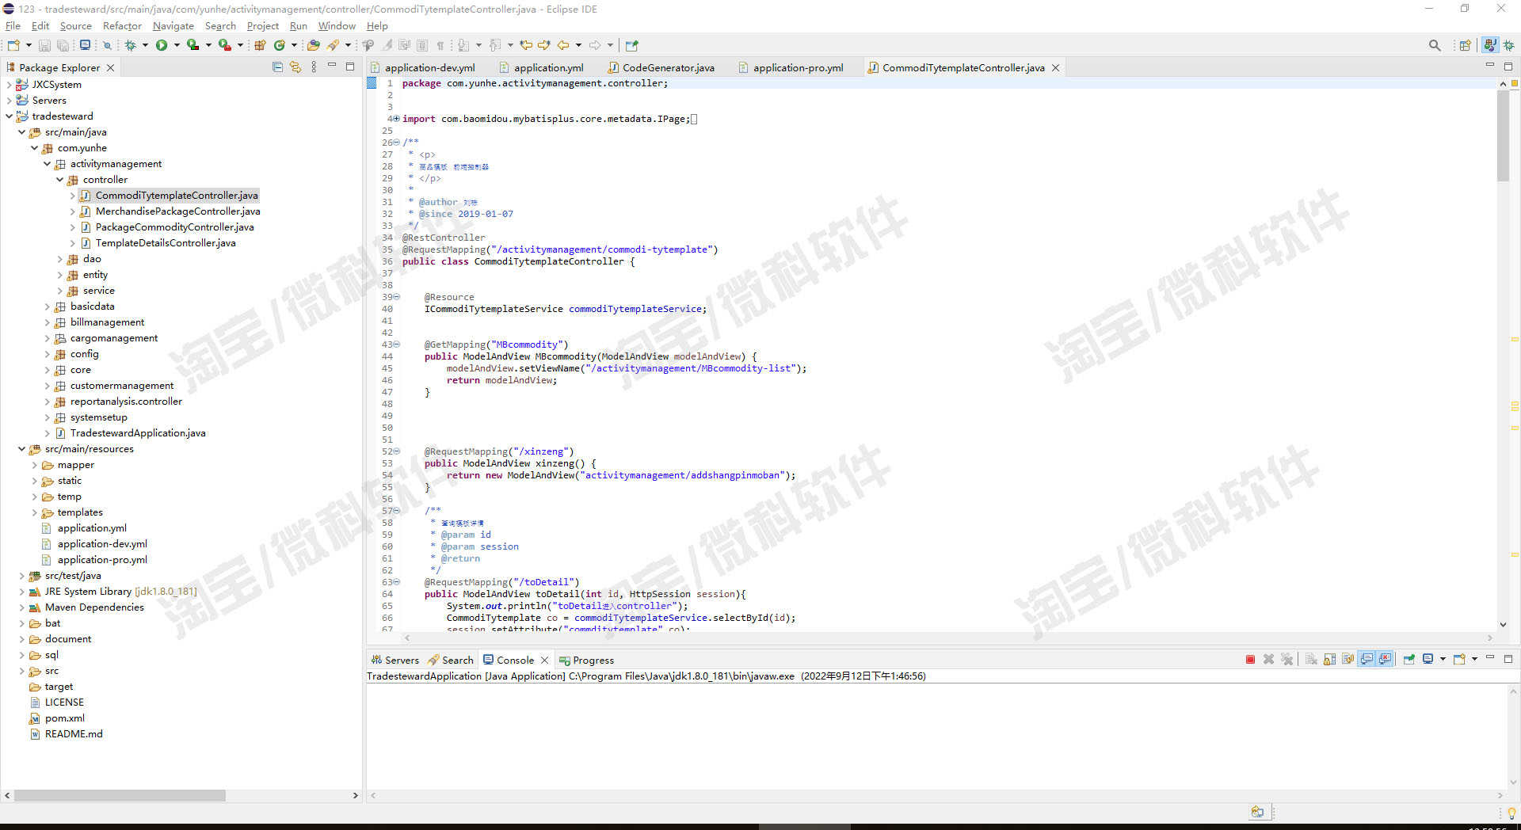1521x830 pixels.
Task: Click Display Selected Console monitor icon
Action: pyautogui.click(x=1428, y=660)
